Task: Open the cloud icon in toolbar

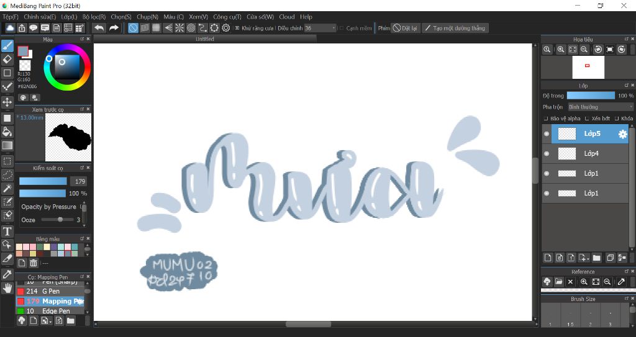Action: point(10,28)
